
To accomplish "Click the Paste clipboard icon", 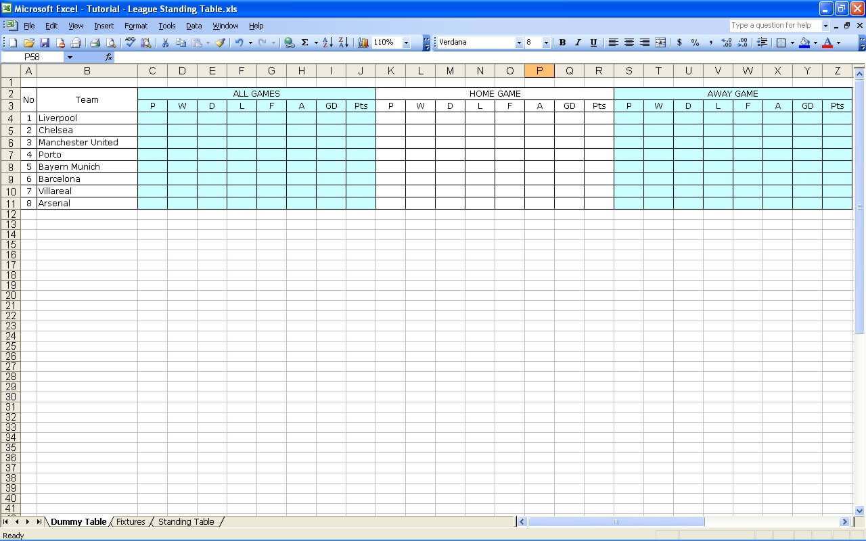I will (x=197, y=43).
